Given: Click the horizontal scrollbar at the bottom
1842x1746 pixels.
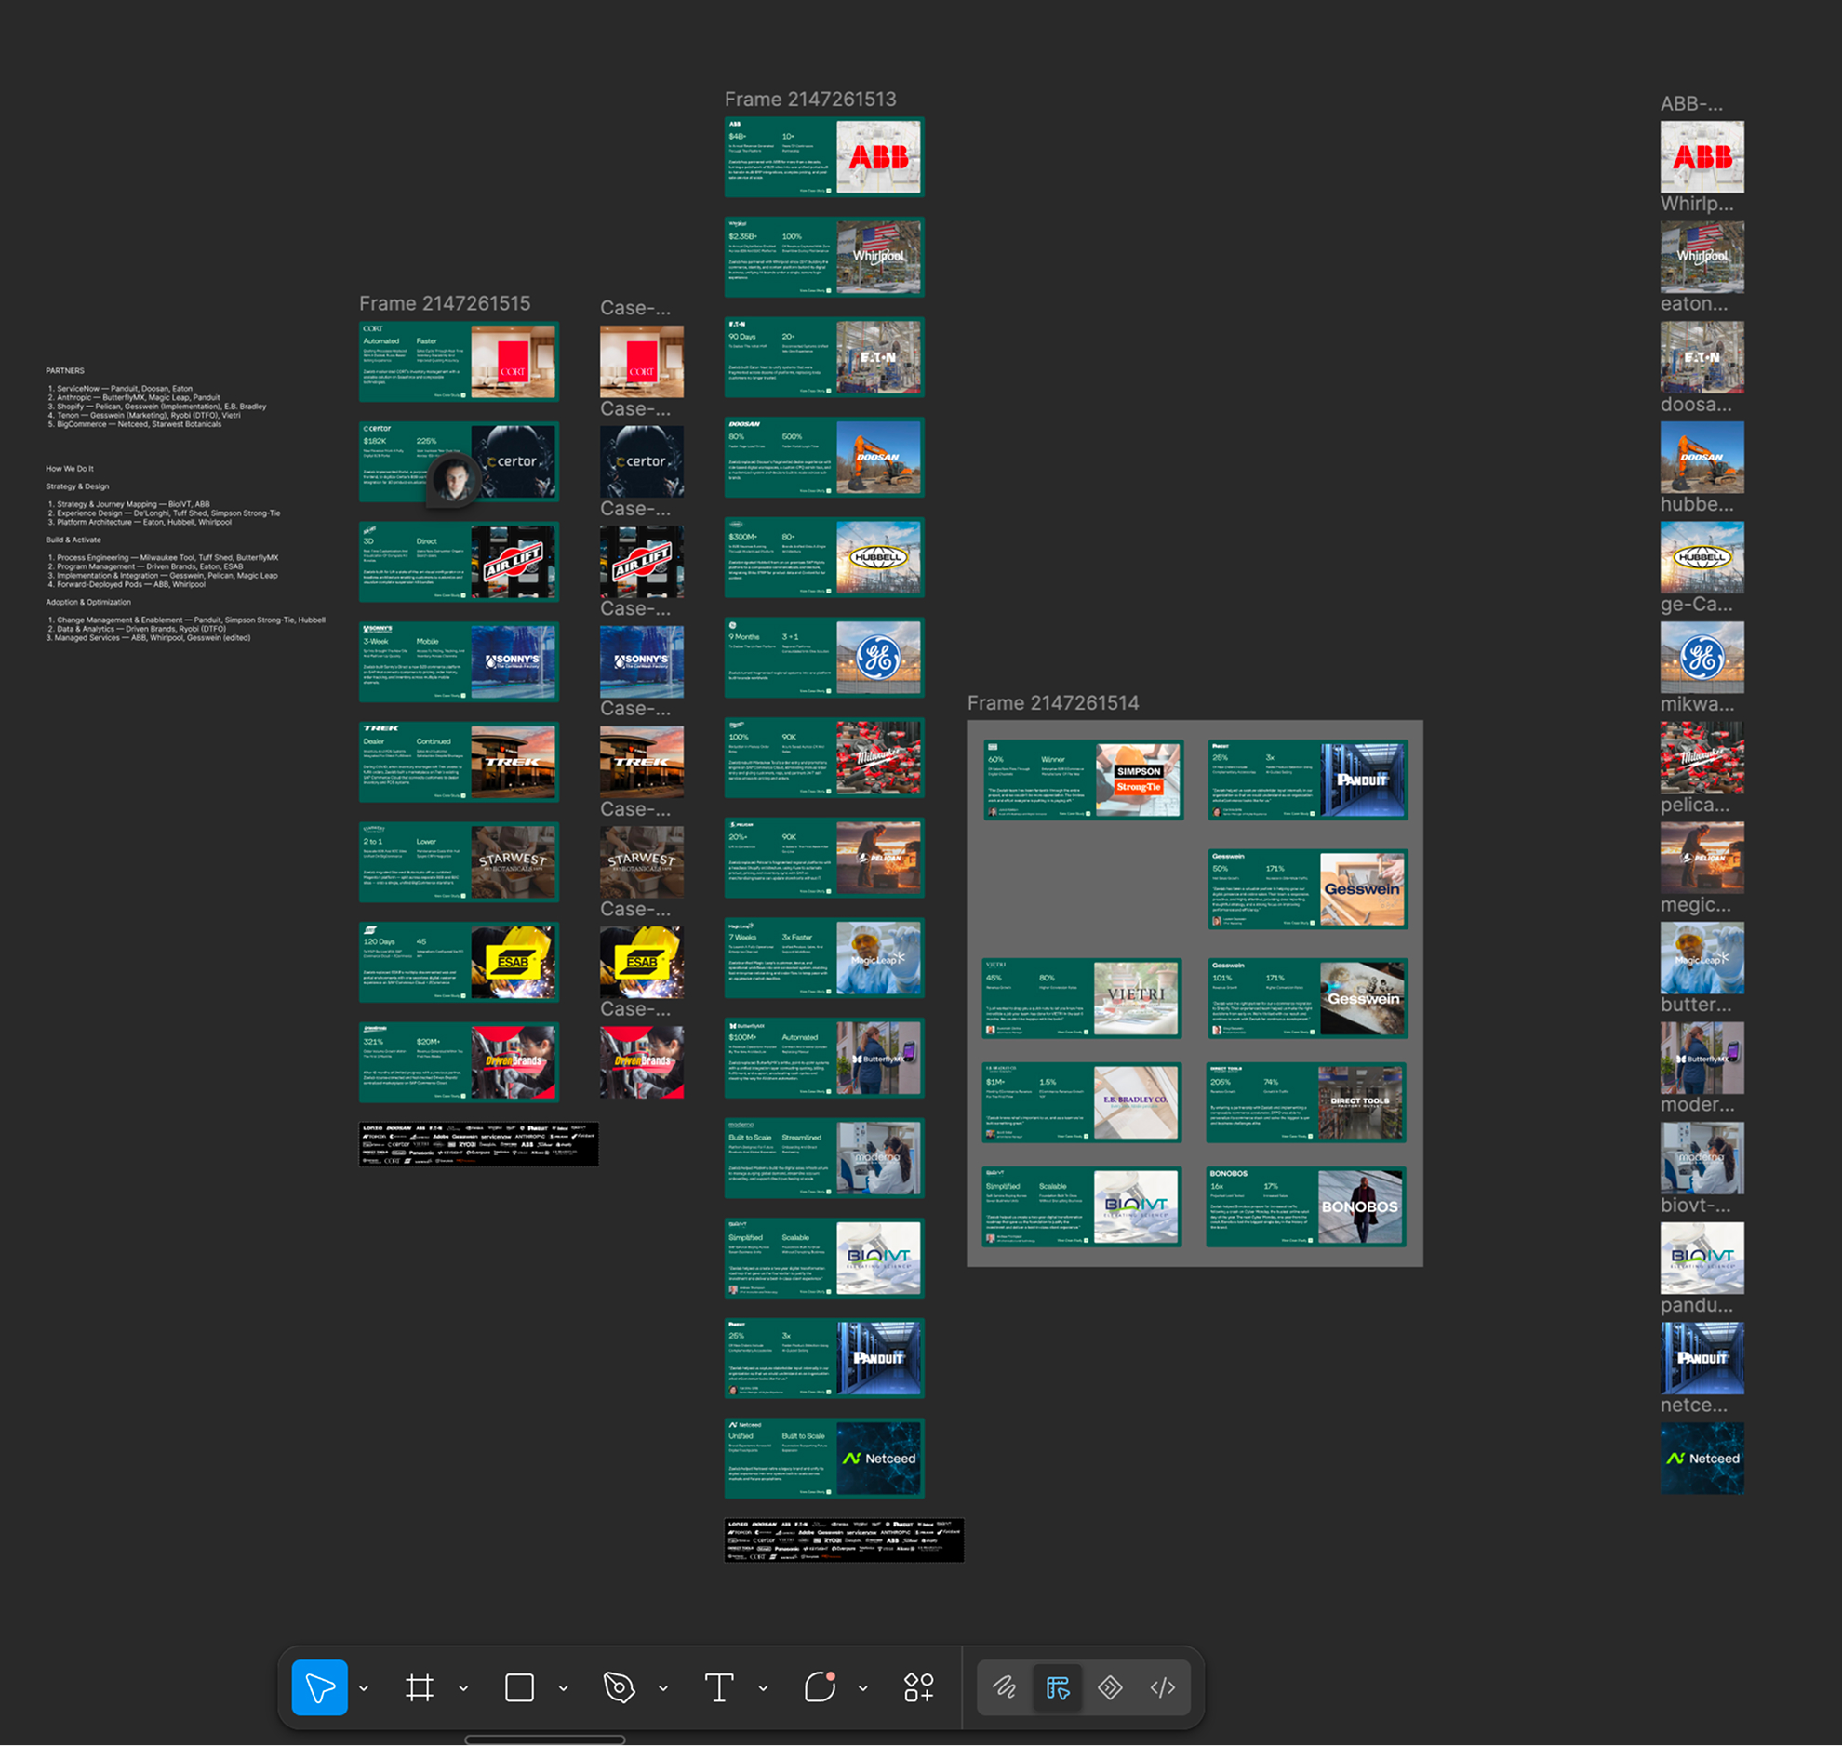Looking at the screenshot, I should (x=544, y=1739).
